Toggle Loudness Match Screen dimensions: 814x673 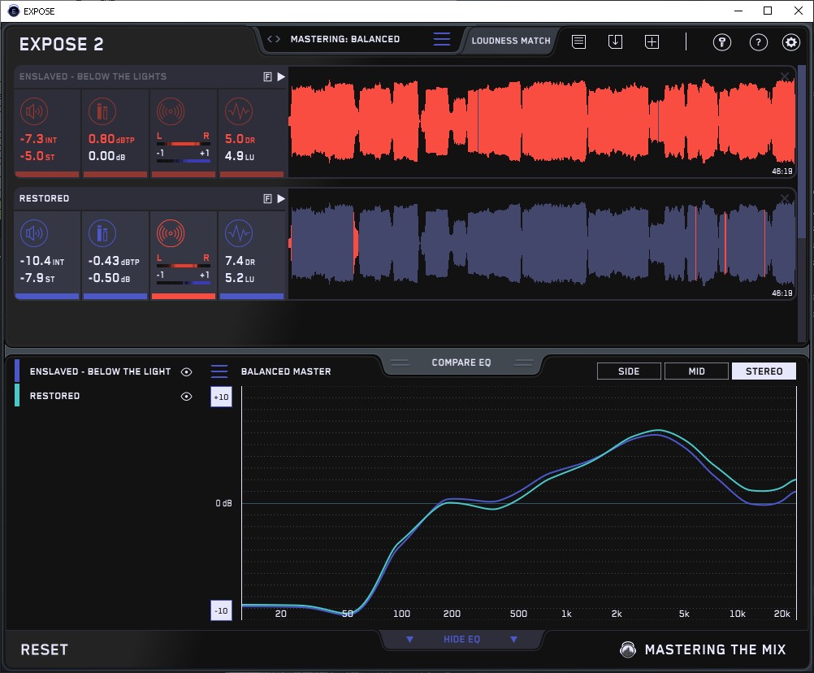coord(511,41)
